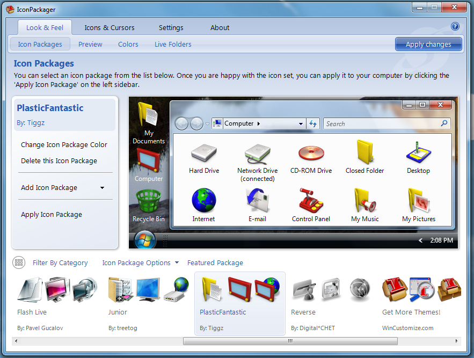Open the Colors sub-tab
Image resolution: width=474 pixels, height=358 pixels.
128,45
